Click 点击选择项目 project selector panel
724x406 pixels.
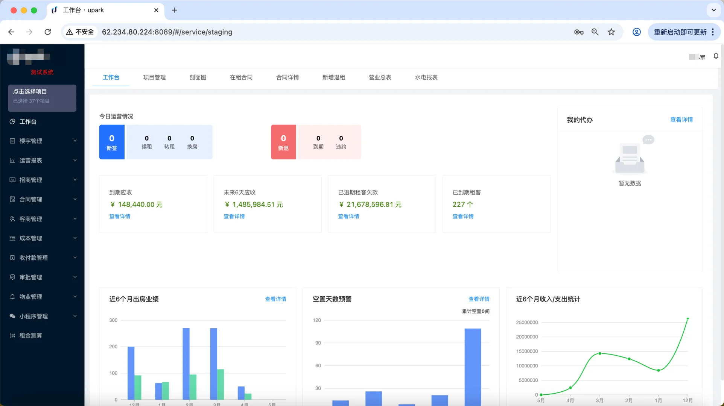42,98
